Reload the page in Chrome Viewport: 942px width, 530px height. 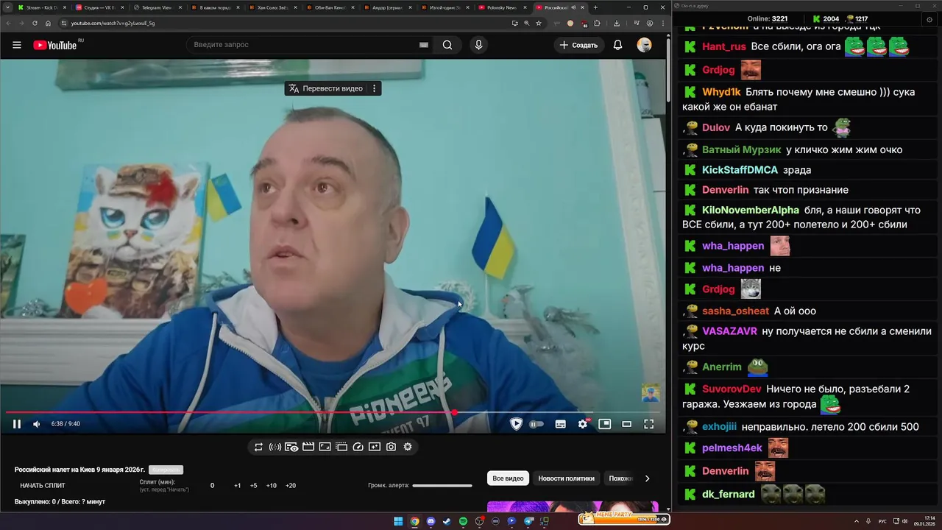[x=35, y=23]
